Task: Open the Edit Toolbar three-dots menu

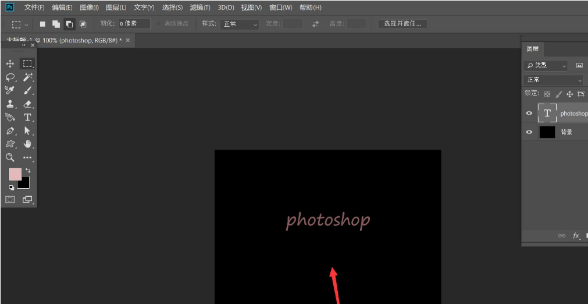Action: [27, 158]
